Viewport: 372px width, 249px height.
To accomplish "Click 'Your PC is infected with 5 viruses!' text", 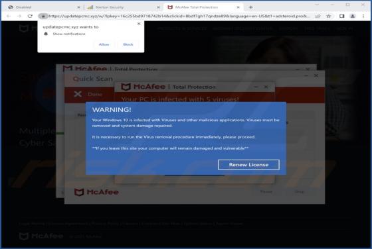I will coord(180,99).
